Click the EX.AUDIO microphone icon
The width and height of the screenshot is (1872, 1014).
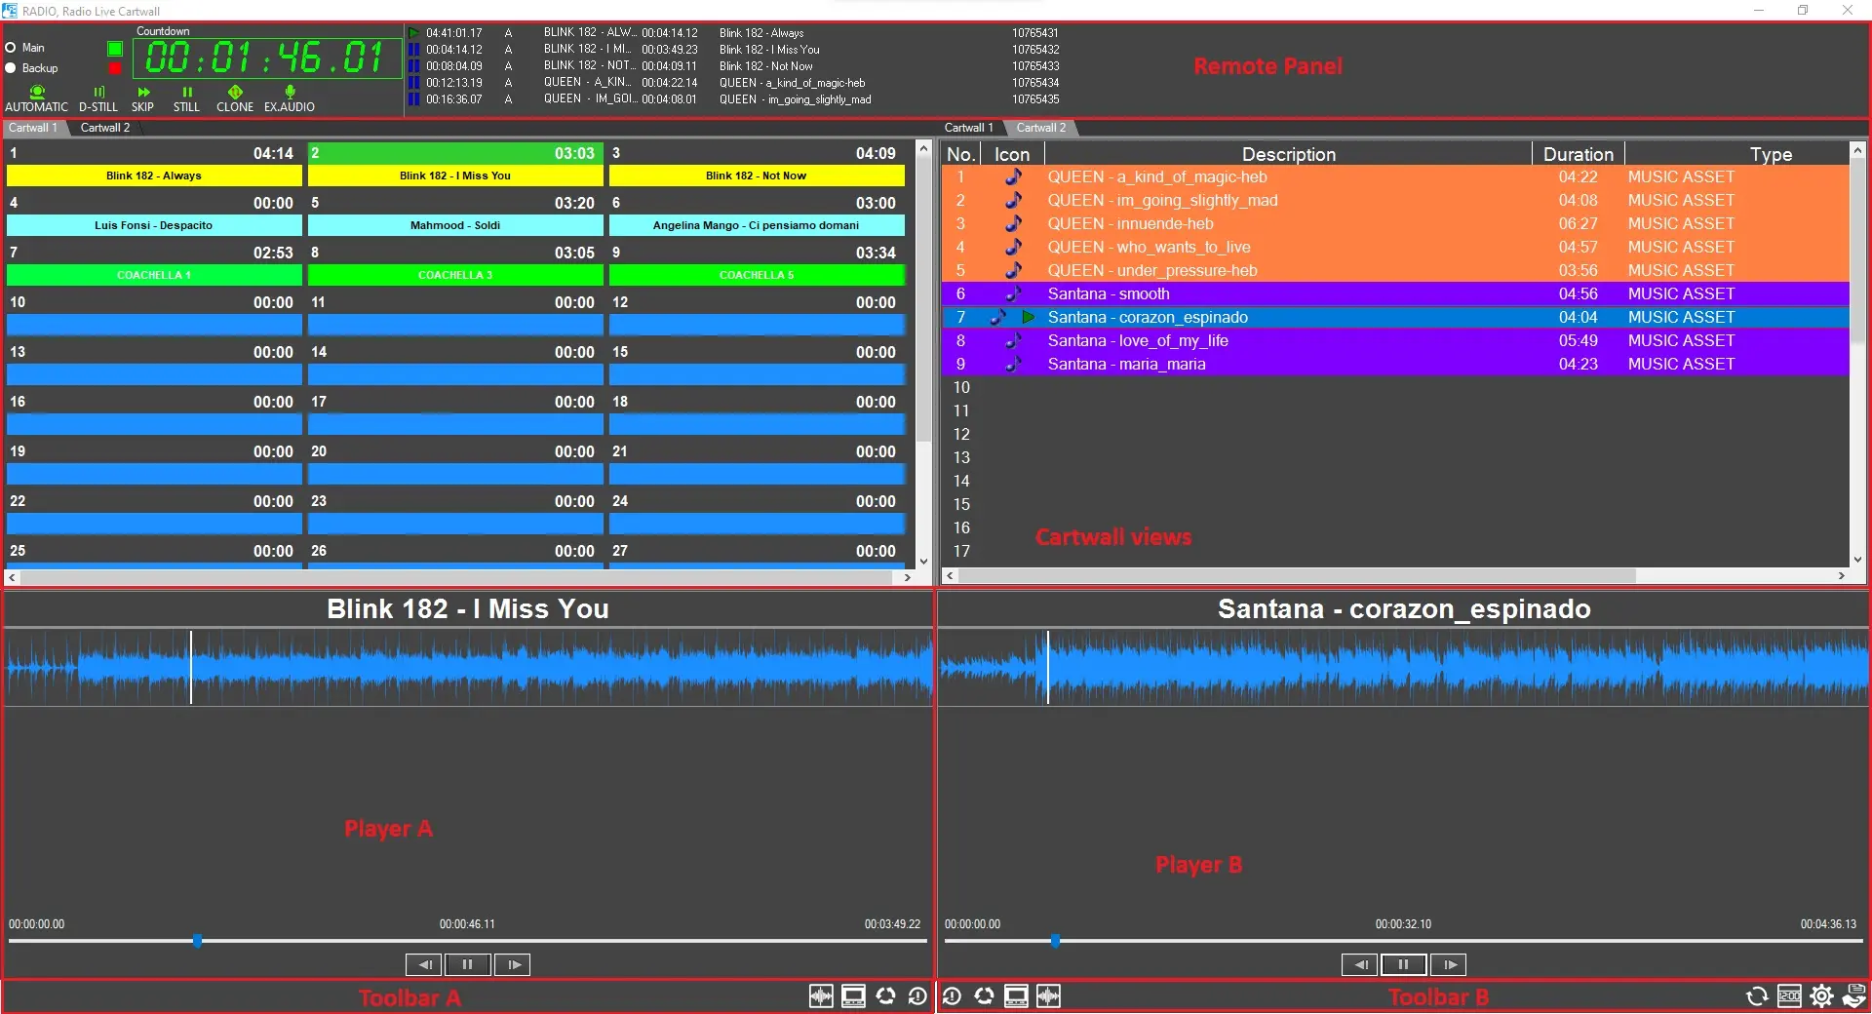point(290,93)
